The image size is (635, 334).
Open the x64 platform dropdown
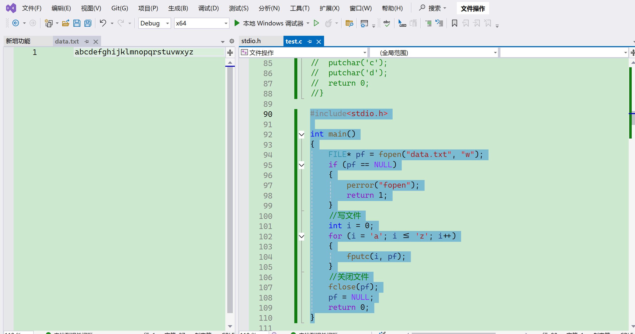pos(202,23)
